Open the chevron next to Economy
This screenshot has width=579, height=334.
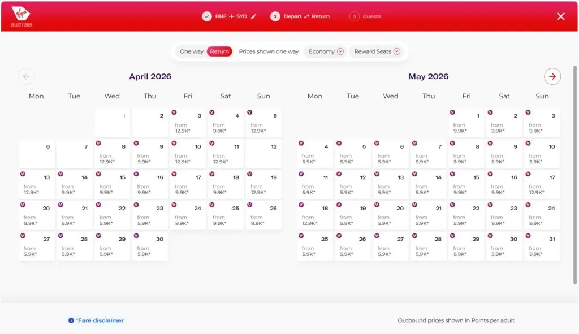(340, 51)
